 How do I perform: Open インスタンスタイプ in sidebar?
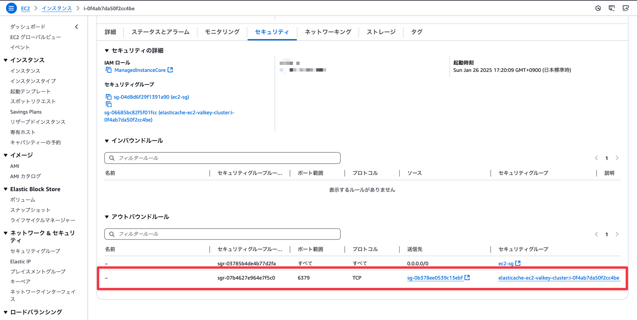(33, 81)
